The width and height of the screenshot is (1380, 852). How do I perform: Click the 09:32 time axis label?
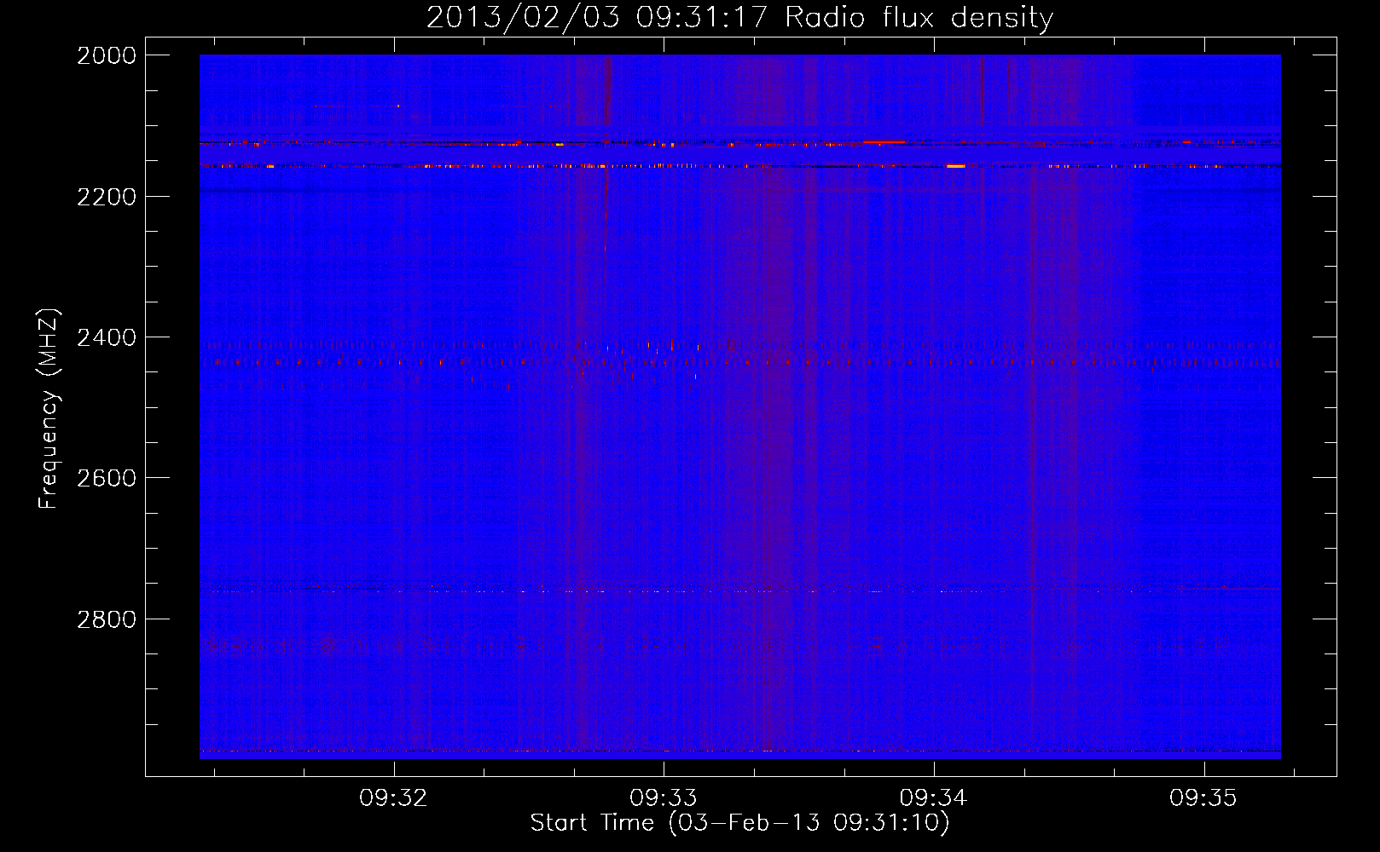click(393, 798)
